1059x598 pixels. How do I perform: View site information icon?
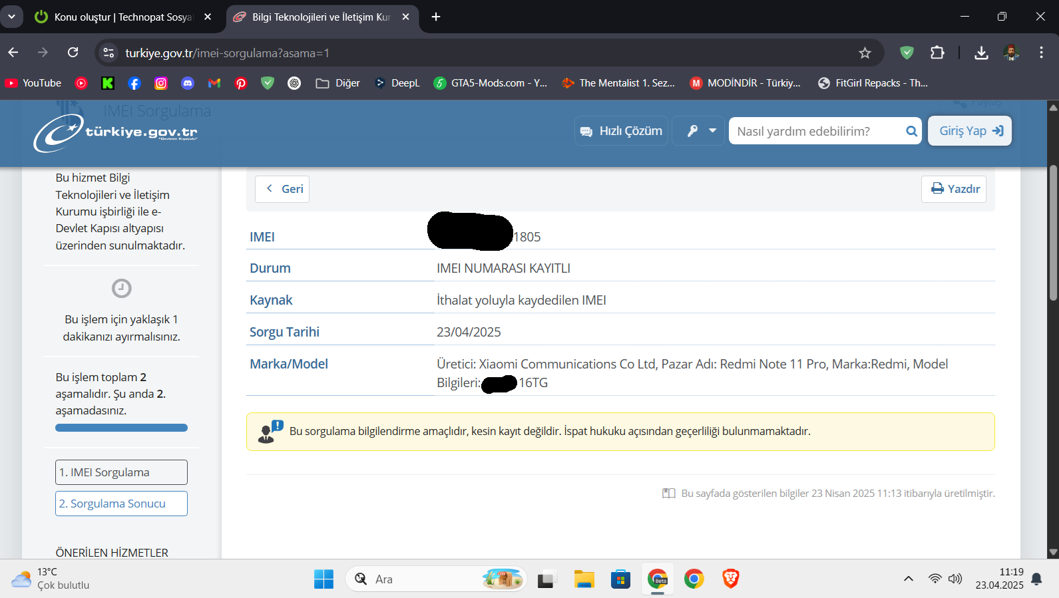108,53
